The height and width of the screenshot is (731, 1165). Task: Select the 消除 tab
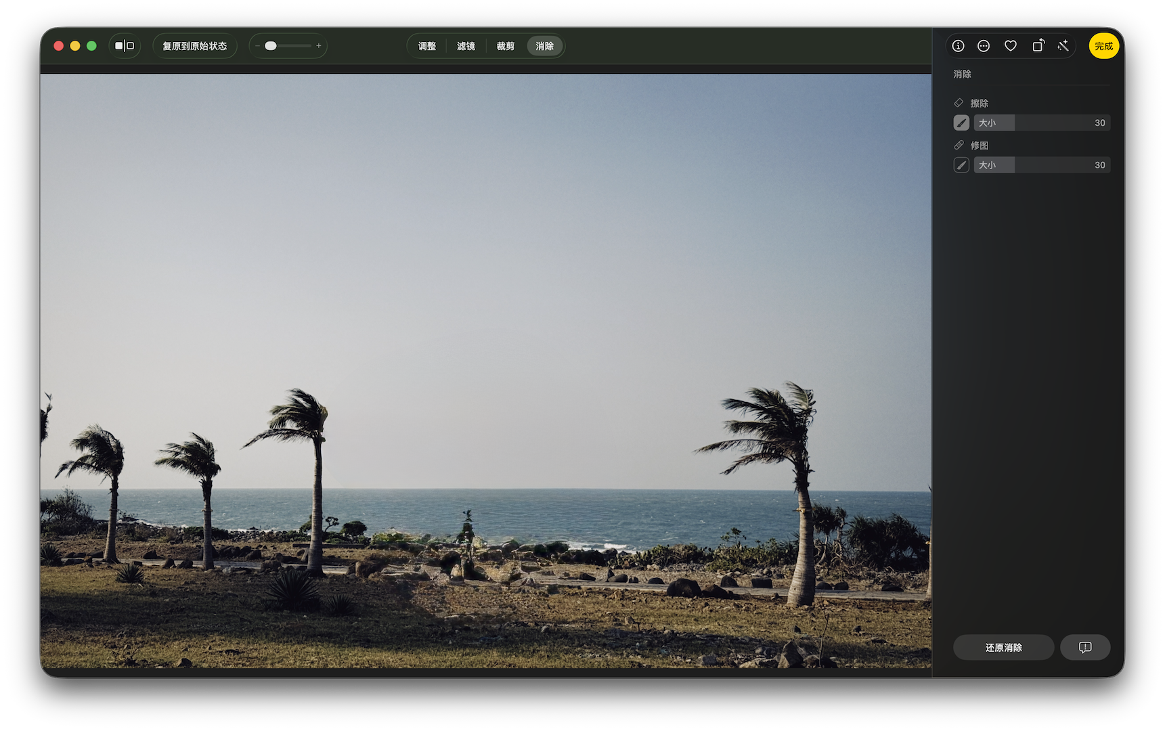click(x=544, y=46)
